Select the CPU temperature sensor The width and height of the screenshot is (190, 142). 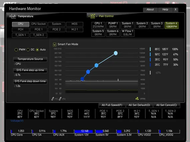pyautogui.click(x=20, y=24)
